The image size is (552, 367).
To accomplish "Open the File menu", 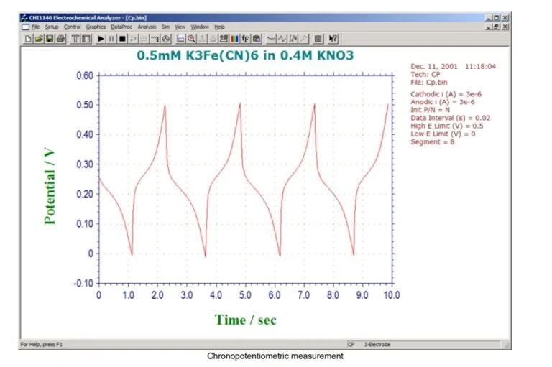I will 34,27.
